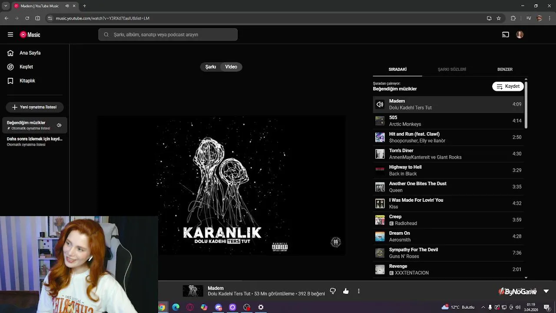Click the KARANLIK album artwork

pos(222,186)
